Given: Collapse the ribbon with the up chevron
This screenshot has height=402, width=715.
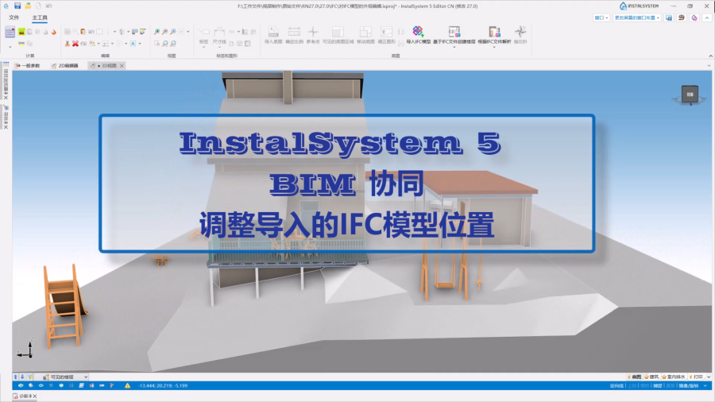Looking at the screenshot, I should pyautogui.click(x=707, y=17).
